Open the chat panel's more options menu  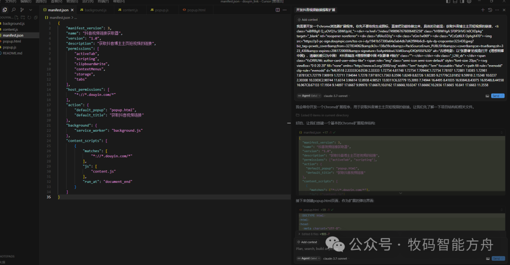[497, 9]
